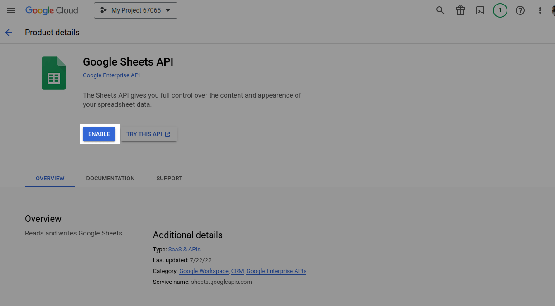Click the CRM category link

[237, 271]
